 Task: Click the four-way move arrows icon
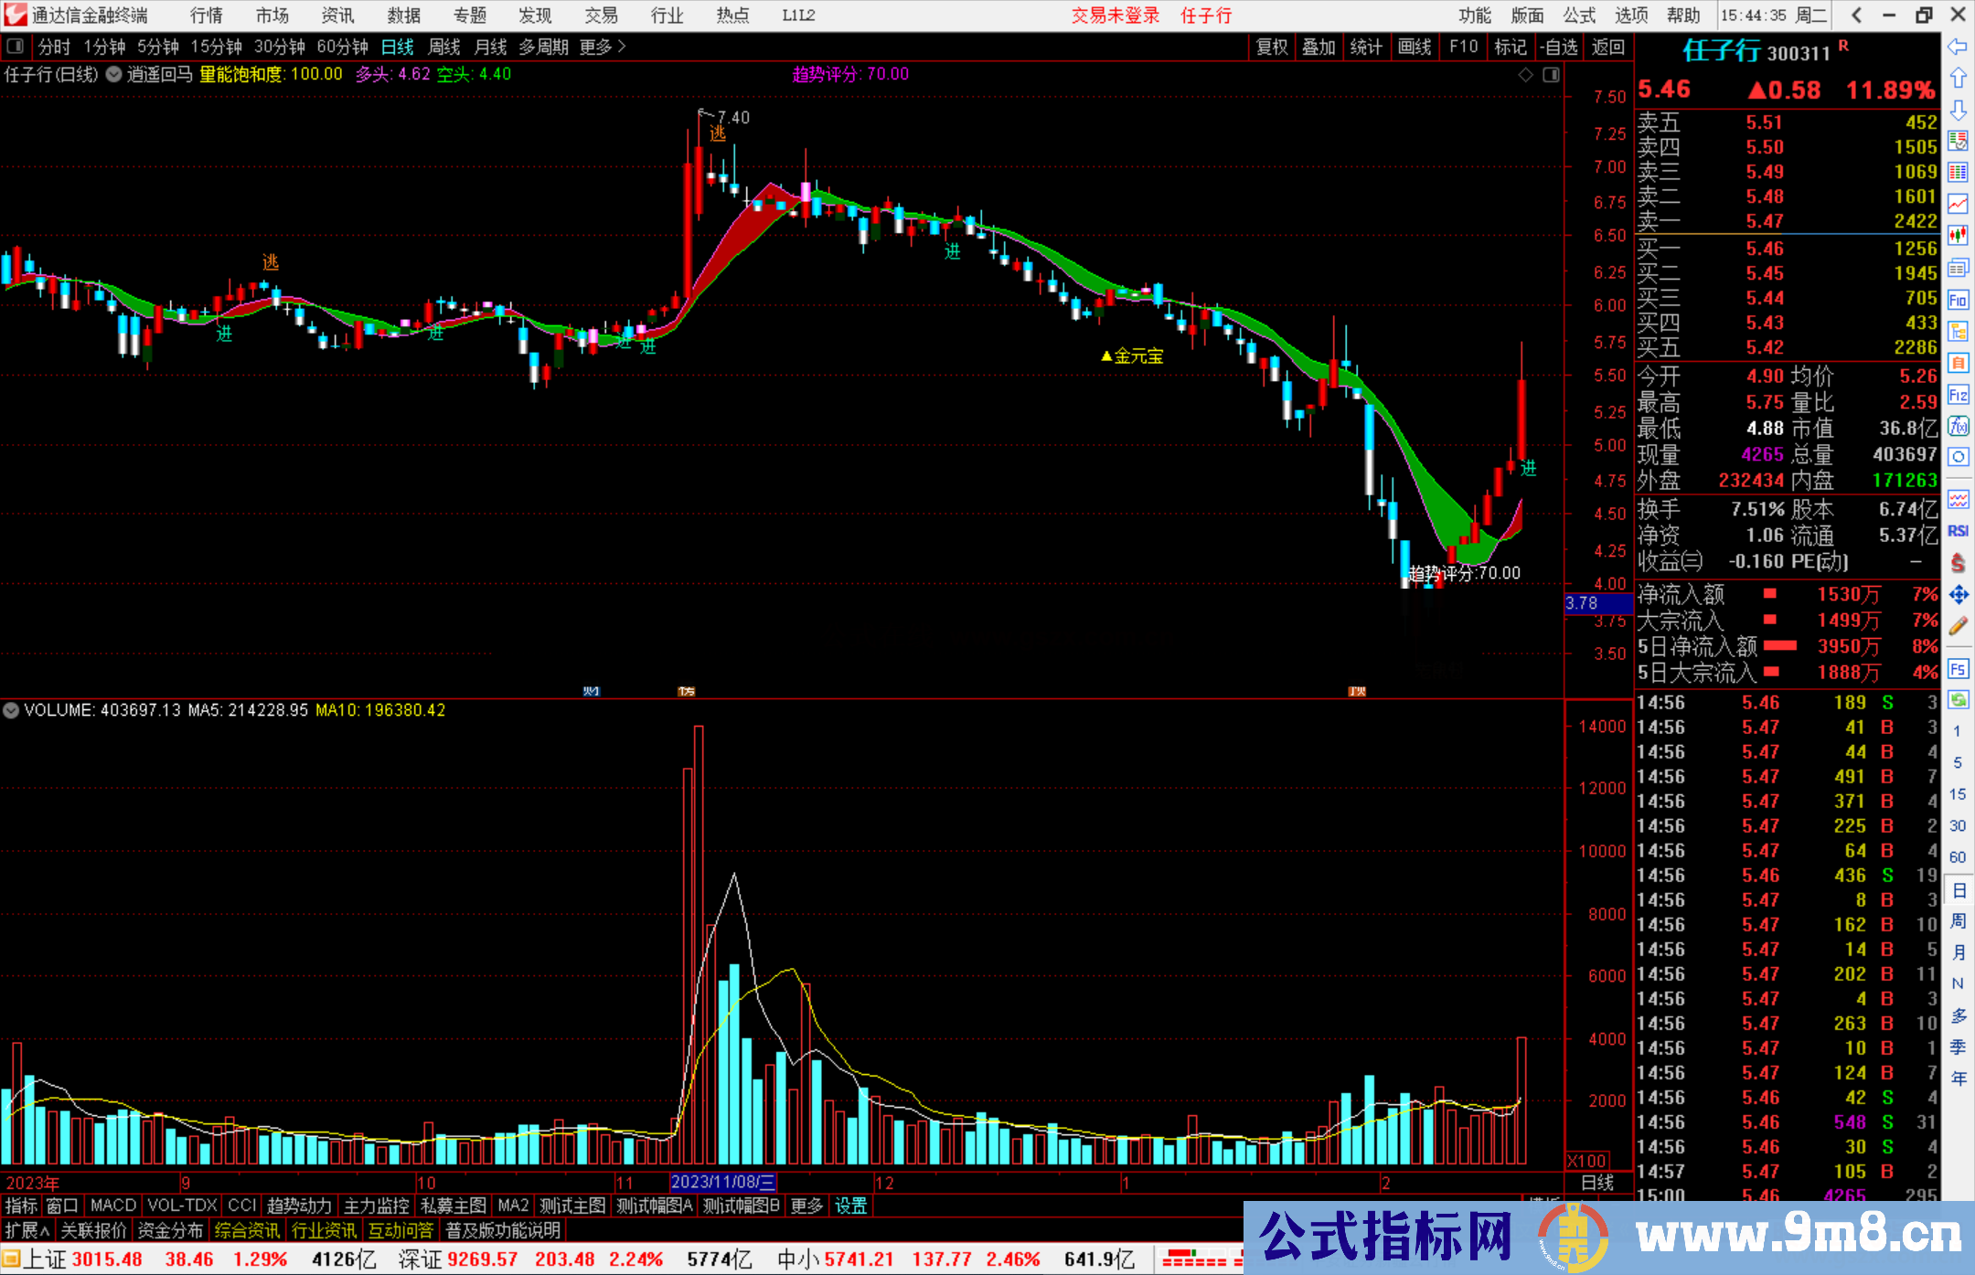coord(1958,595)
